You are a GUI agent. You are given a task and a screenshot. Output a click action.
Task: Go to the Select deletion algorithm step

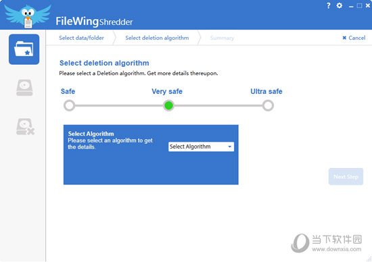[157, 38]
